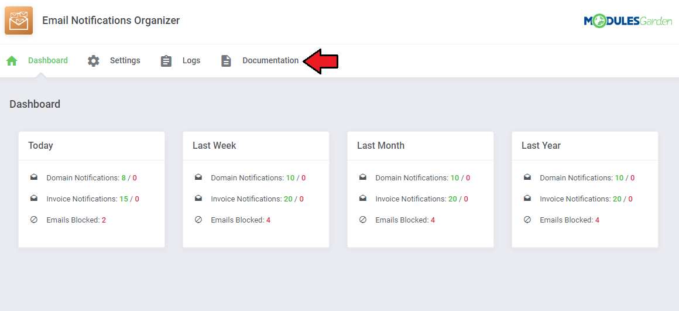Click the Settings gear icon
The image size is (679, 311).
tap(94, 61)
